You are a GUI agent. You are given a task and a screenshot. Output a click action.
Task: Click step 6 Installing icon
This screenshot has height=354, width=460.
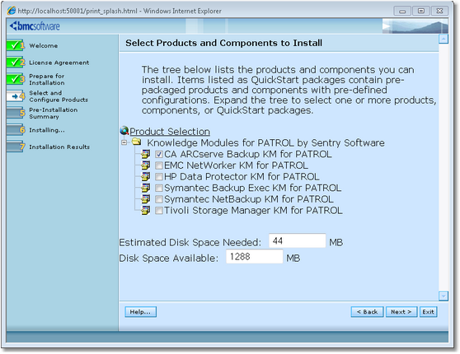pyautogui.click(x=16, y=130)
